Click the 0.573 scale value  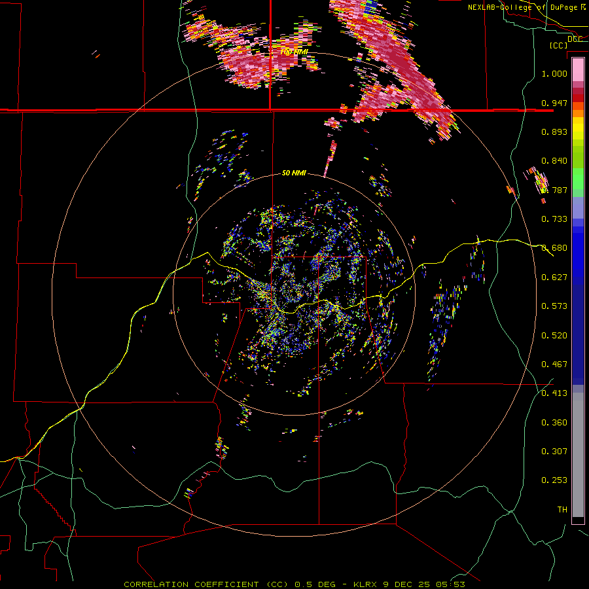554,306
